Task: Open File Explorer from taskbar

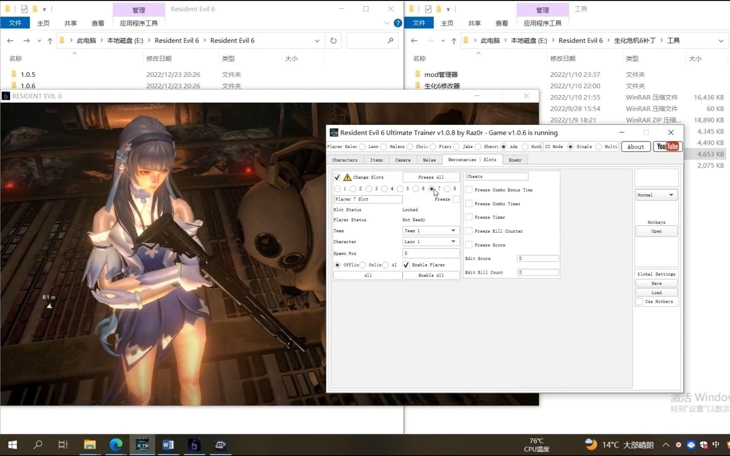Action: tap(90, 445)
